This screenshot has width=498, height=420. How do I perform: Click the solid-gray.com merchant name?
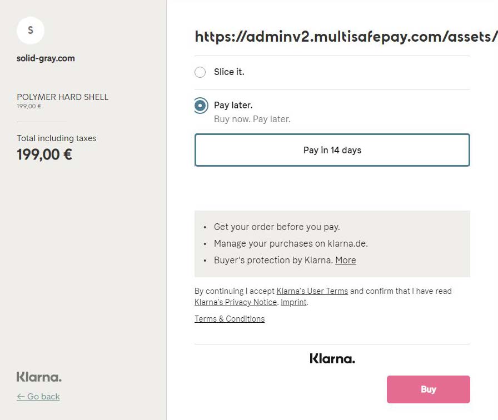click(46, 58)
